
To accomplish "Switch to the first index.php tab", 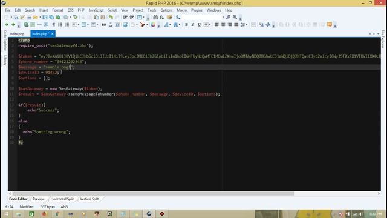I will 17,34.
